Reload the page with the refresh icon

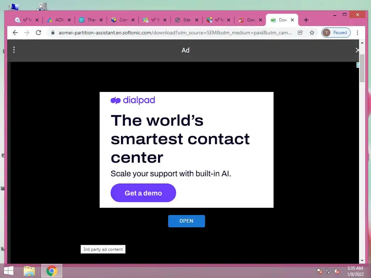coord(38,33)
